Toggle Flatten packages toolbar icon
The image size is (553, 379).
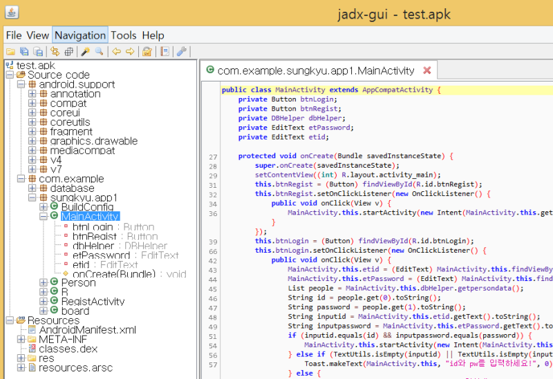click(68, 52)
